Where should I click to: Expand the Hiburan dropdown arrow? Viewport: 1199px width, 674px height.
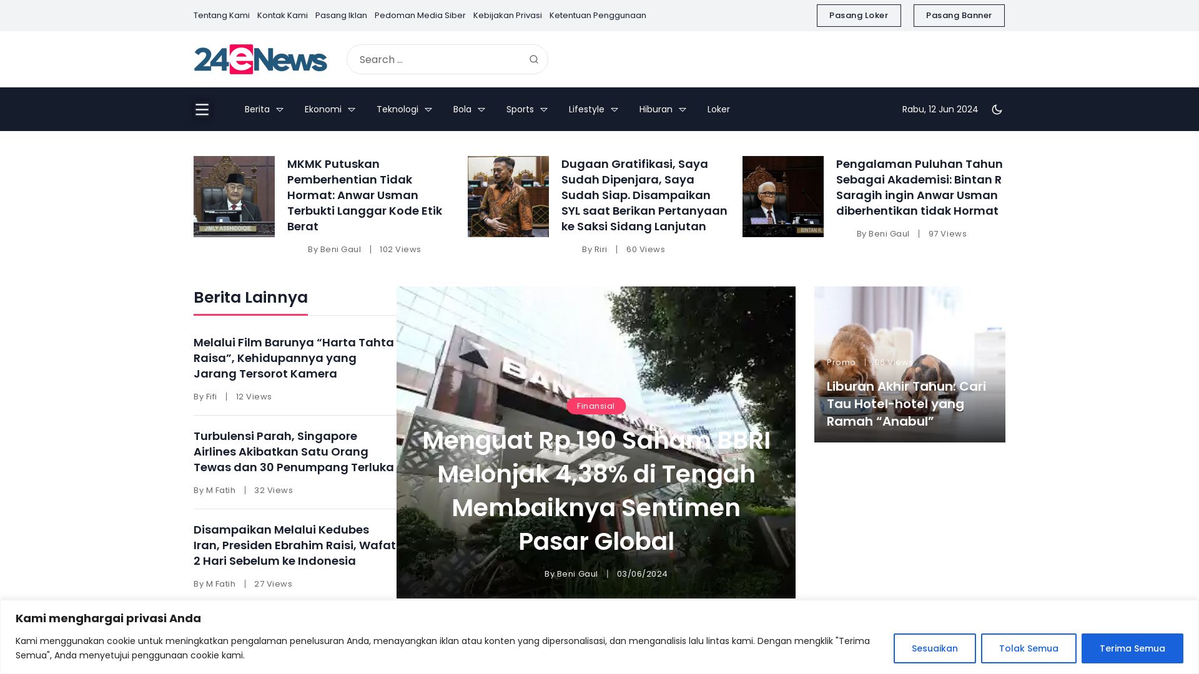[x=683, y=110]
